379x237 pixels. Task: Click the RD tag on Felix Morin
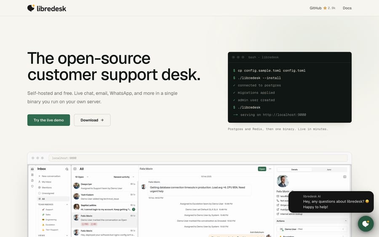pos(93,224)
